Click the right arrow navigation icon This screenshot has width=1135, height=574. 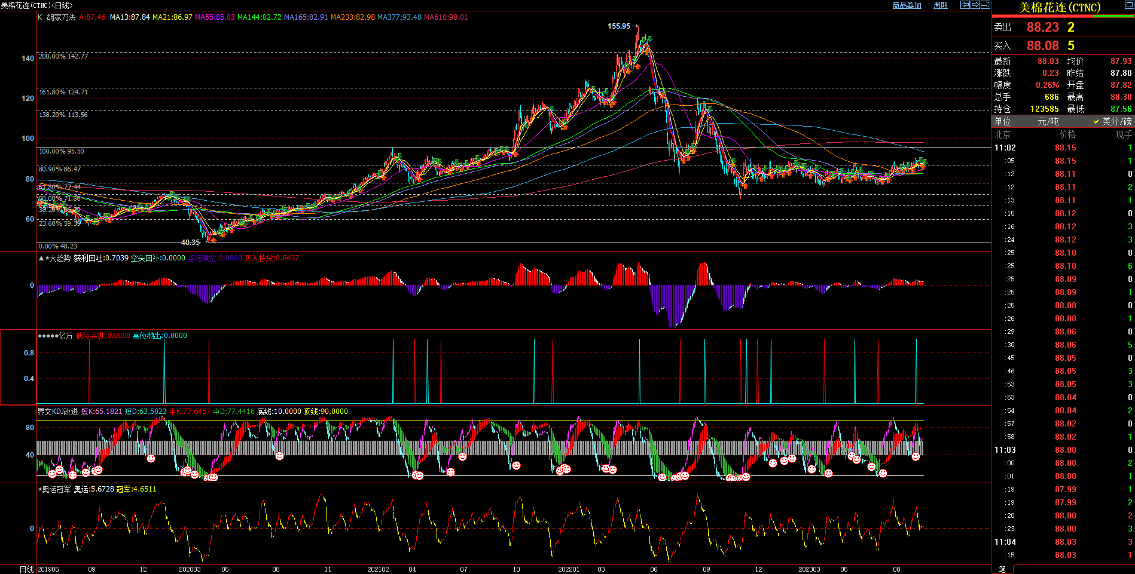975,5
